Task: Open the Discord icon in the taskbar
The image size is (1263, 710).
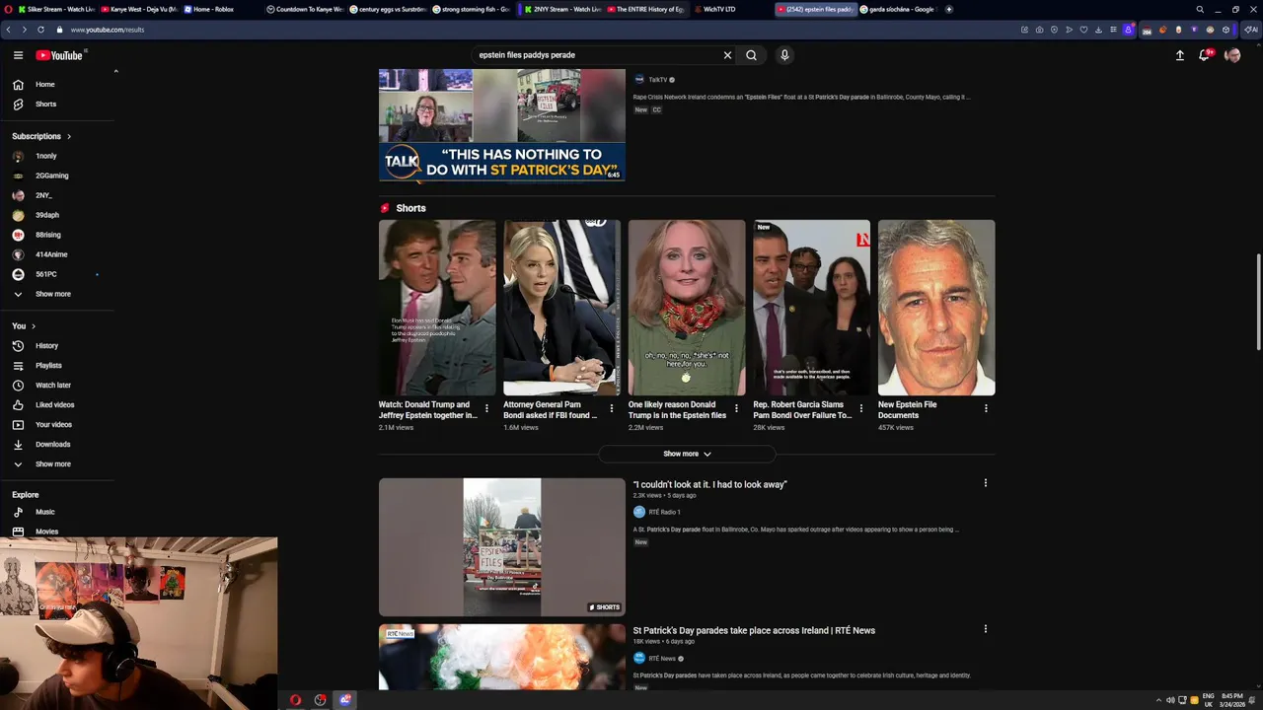Action: tap(345, 700)
